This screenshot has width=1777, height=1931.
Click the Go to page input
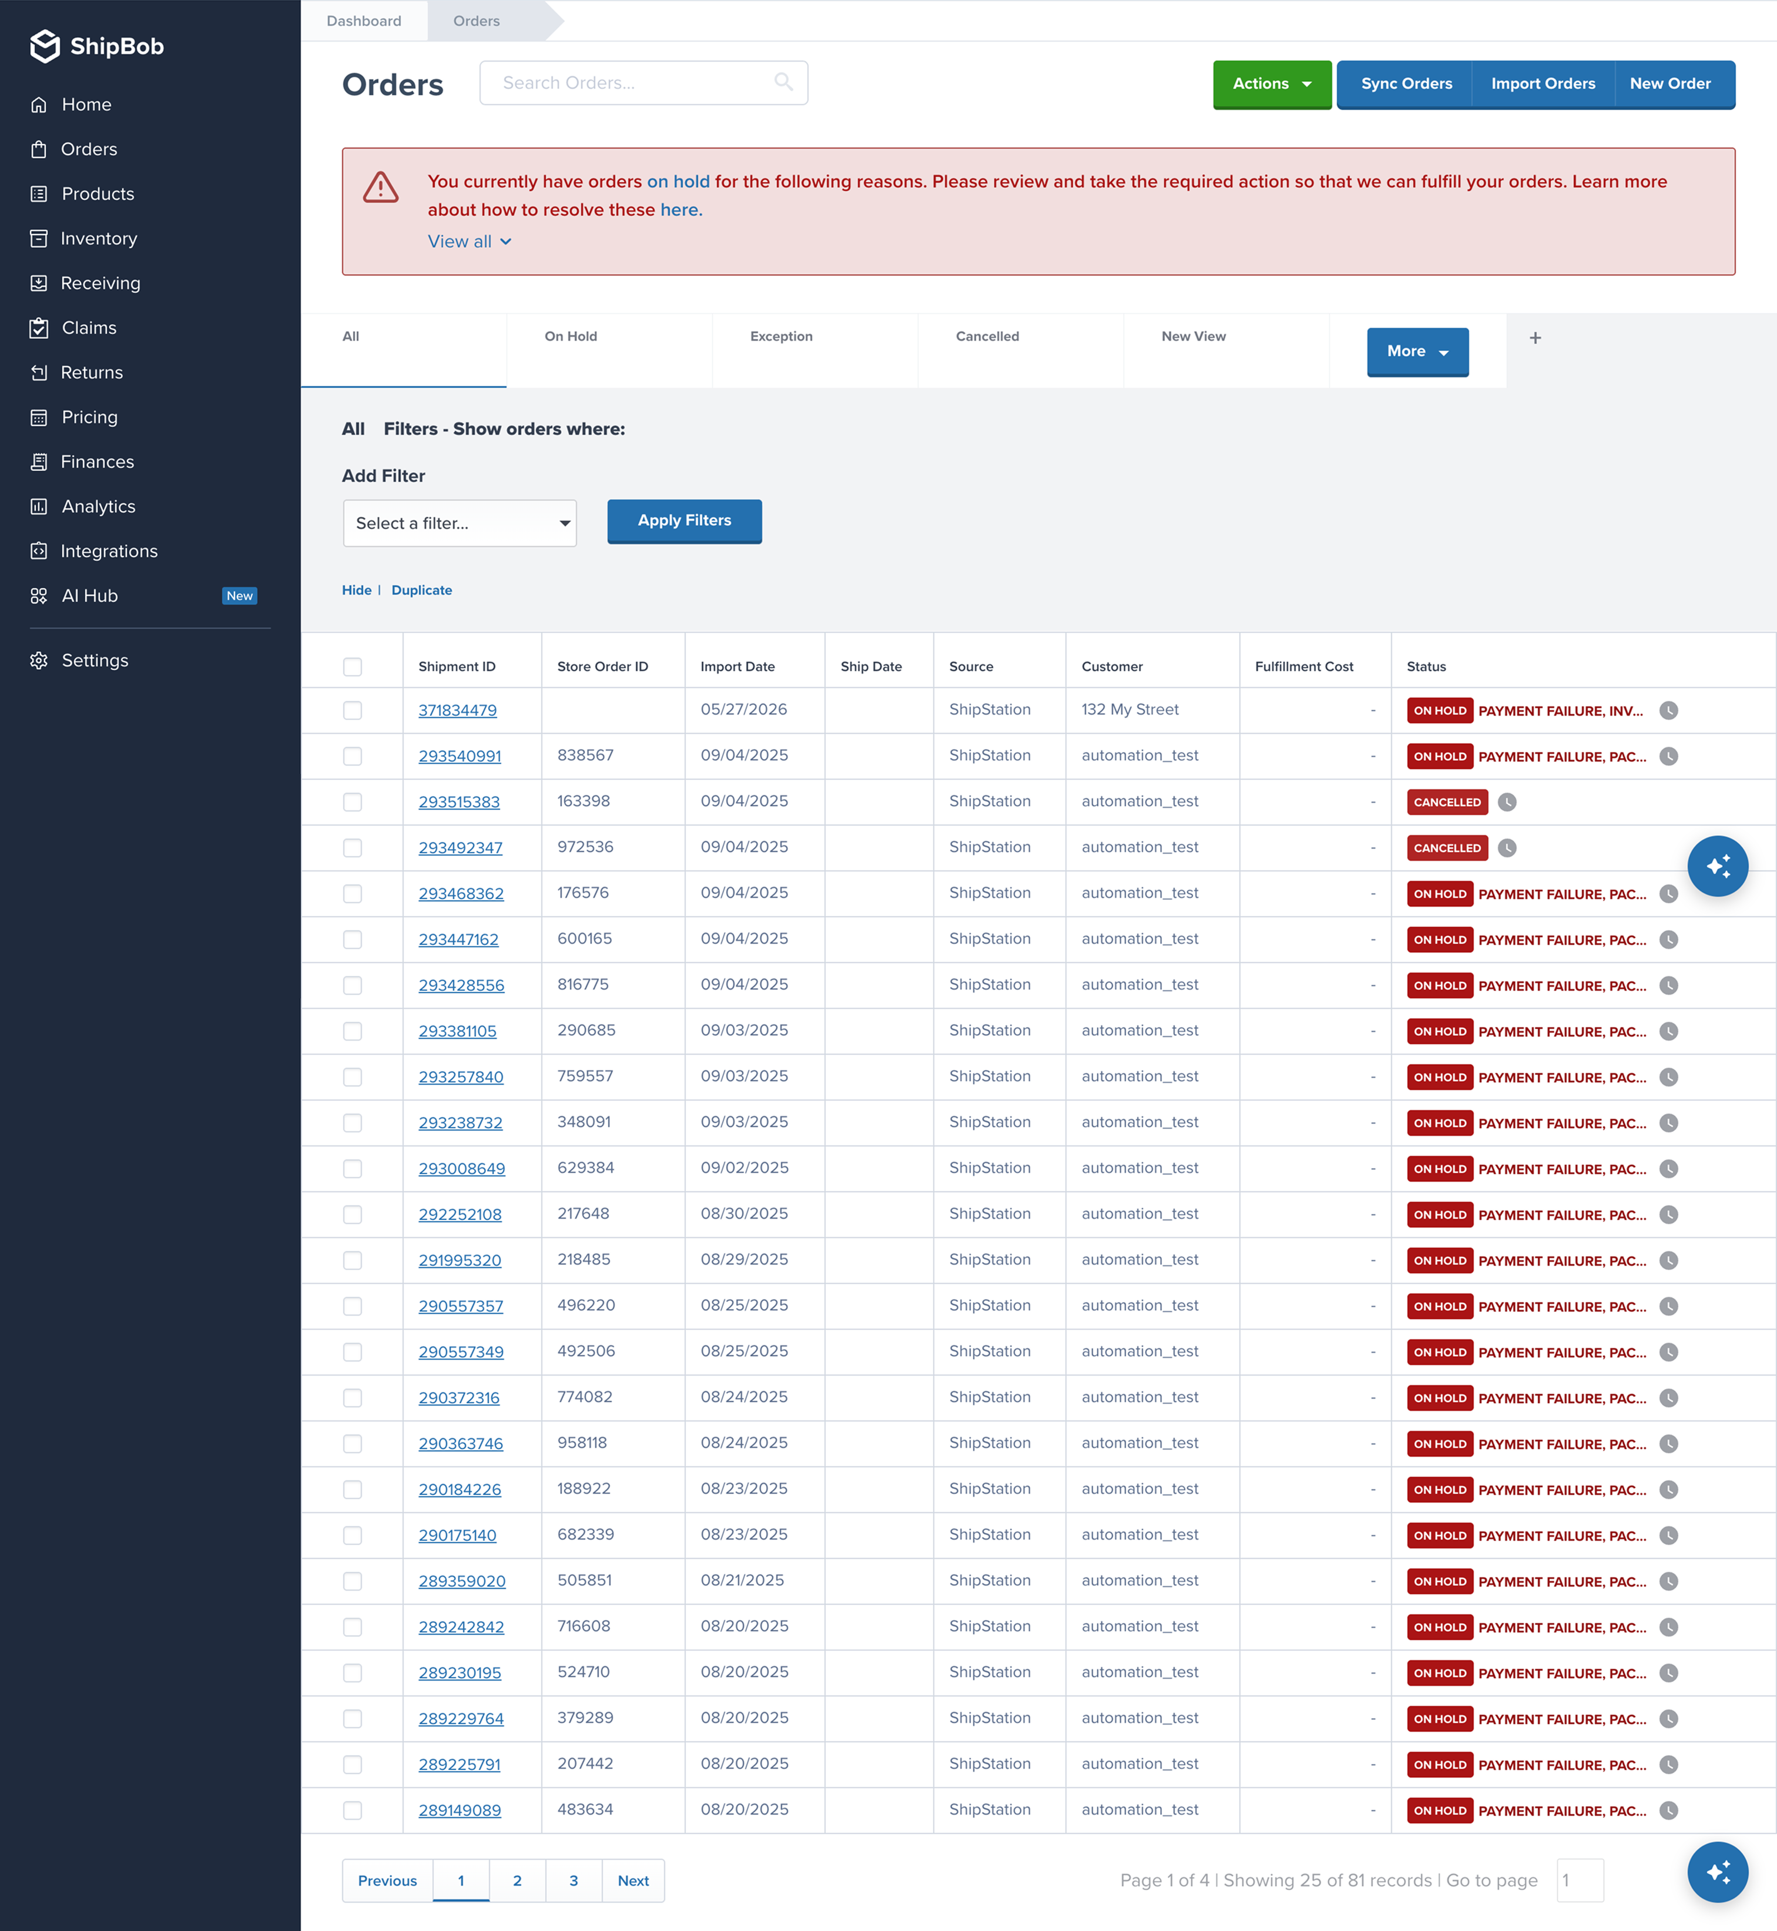pyautogui.click(x=1580, y=1881)
